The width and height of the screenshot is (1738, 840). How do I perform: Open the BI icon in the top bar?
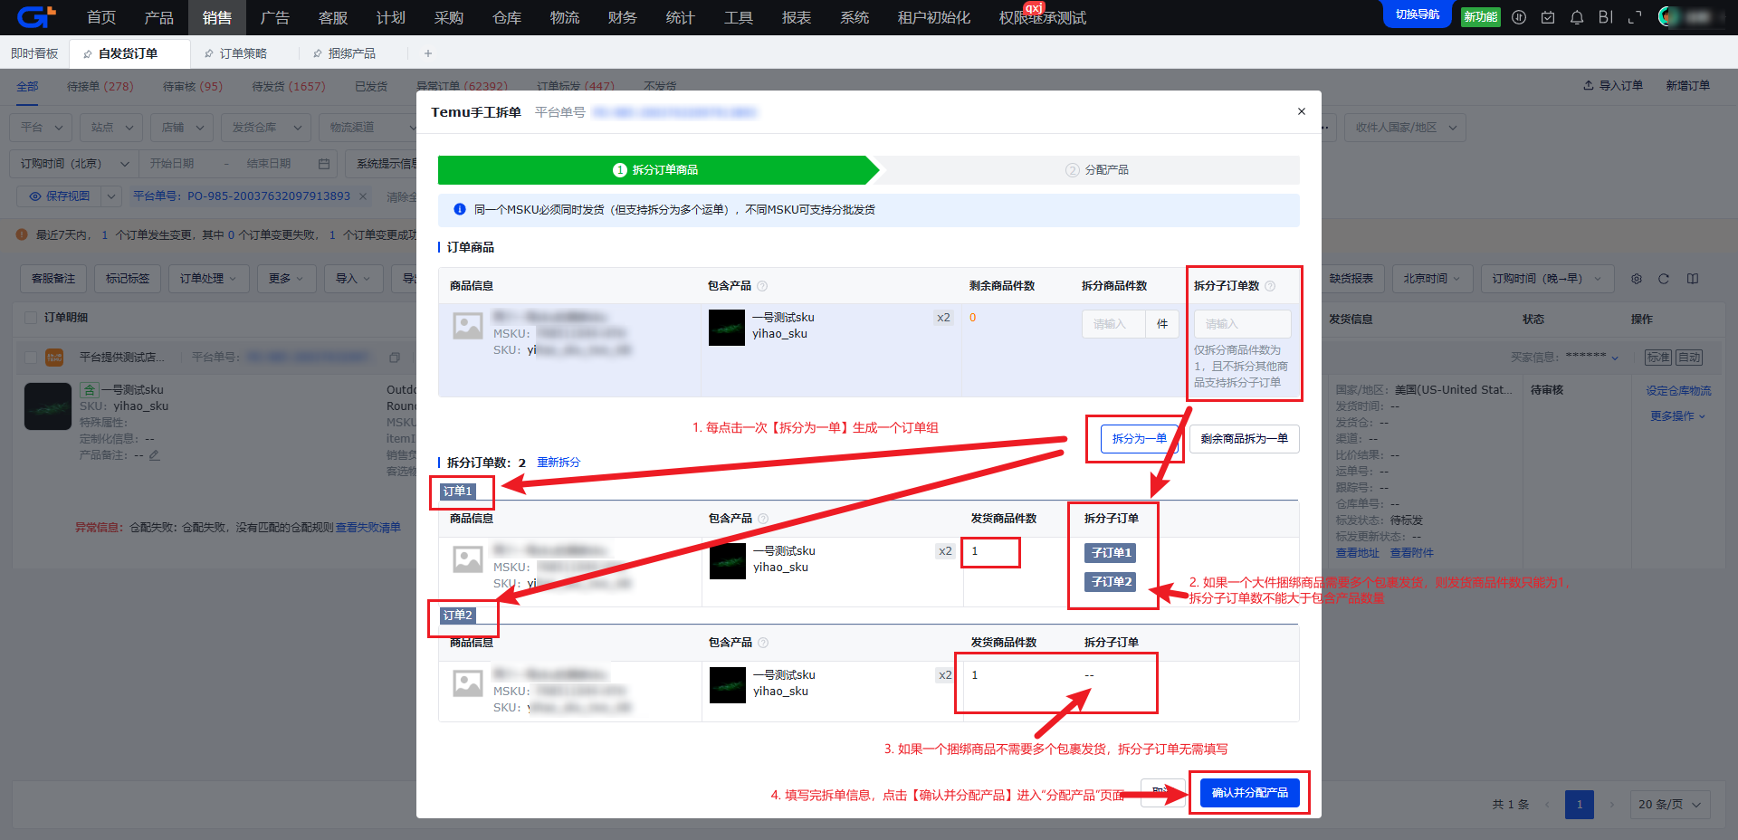point(1606,17)
